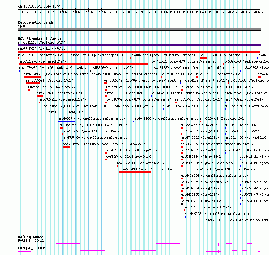Select the nsv1154 (Kidd2008) variant span
The height and width of the screenshot is (255, 269).
(135, 147)
